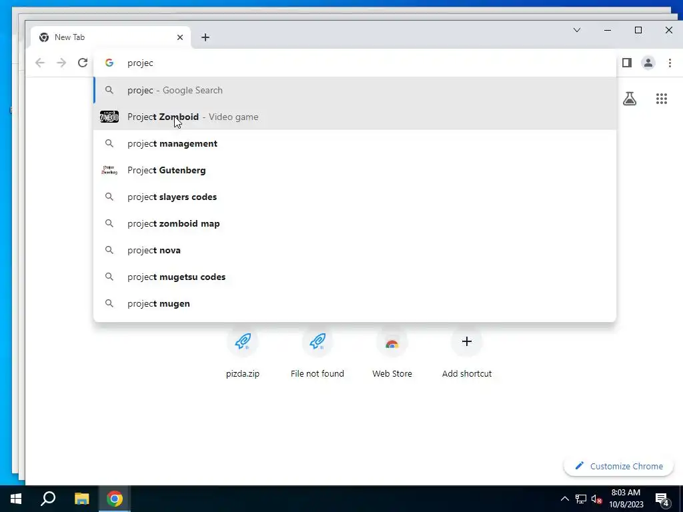
Task: Open the notification center icon
Action: pos(662,500)
